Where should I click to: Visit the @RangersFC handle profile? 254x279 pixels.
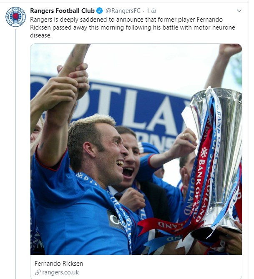click(123, 11)
